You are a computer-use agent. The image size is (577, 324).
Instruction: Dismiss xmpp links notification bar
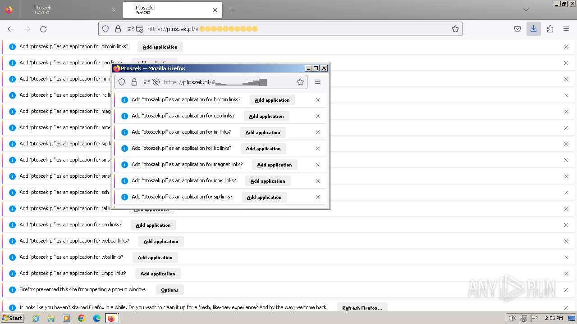pos(566,274)
